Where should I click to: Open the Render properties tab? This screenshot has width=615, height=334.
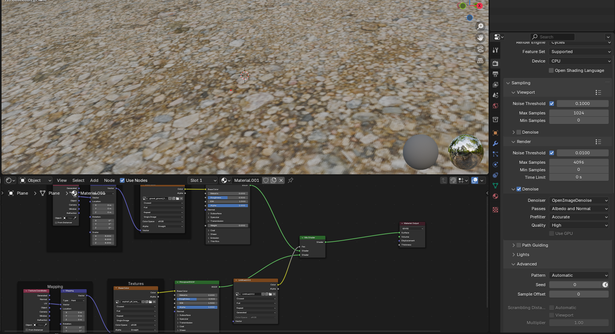495,64
